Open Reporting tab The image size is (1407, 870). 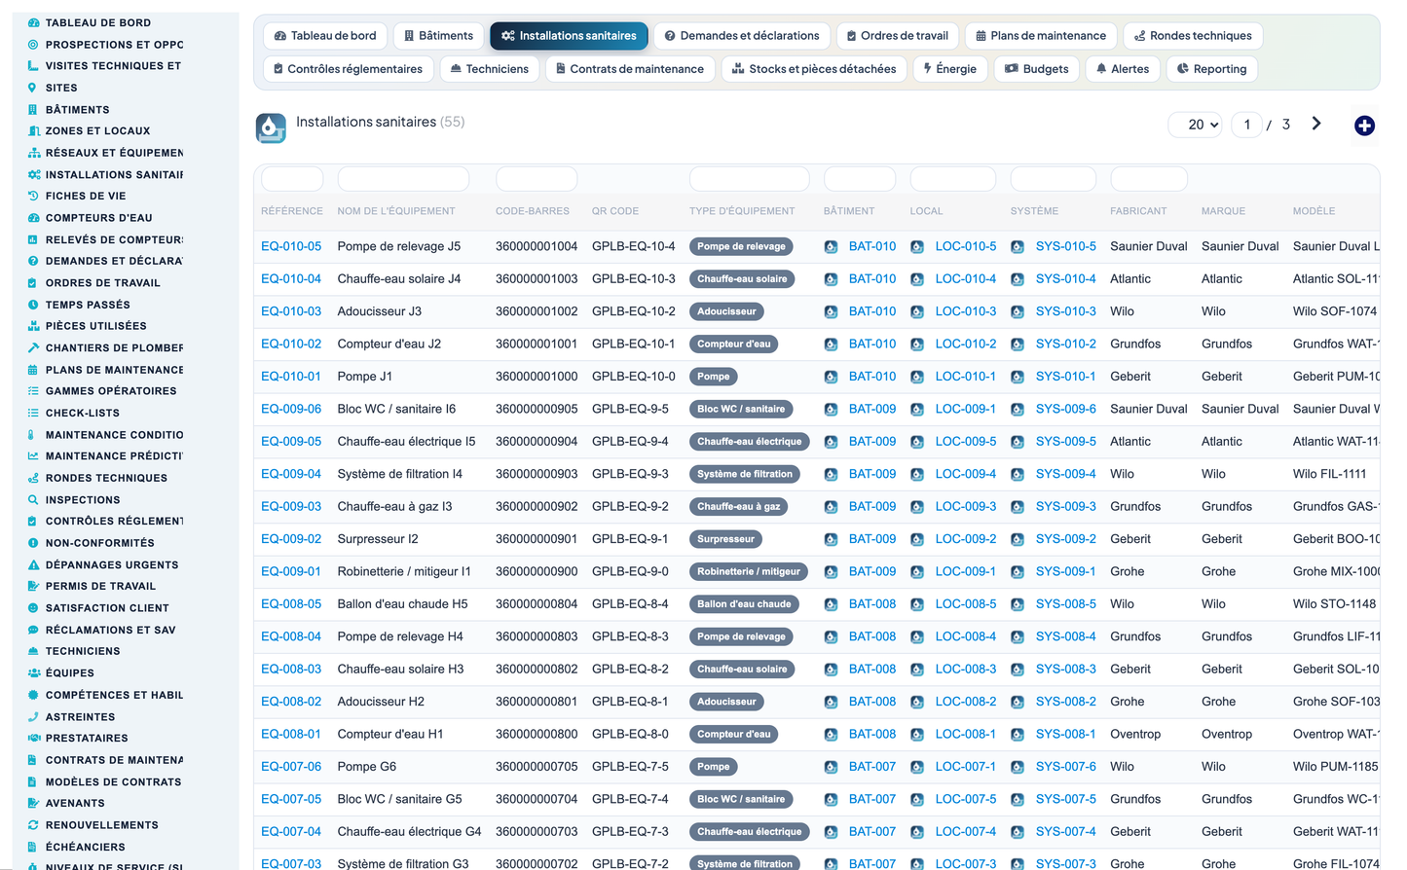point(1211,69)
